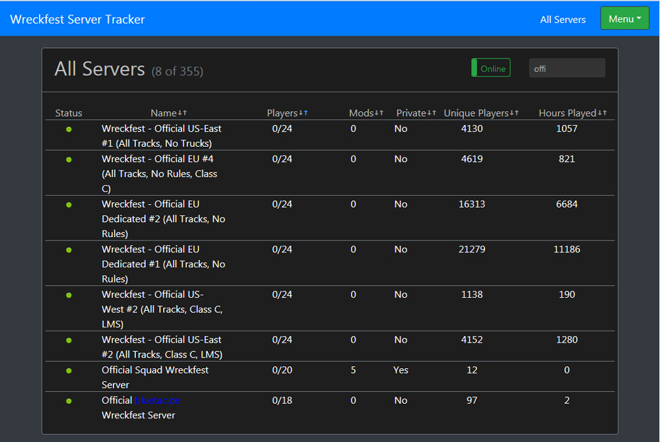Image resolution: width=660 pixels, height=442 pixels.
Task: Click hours played value 11186
Action: [567, 249]
